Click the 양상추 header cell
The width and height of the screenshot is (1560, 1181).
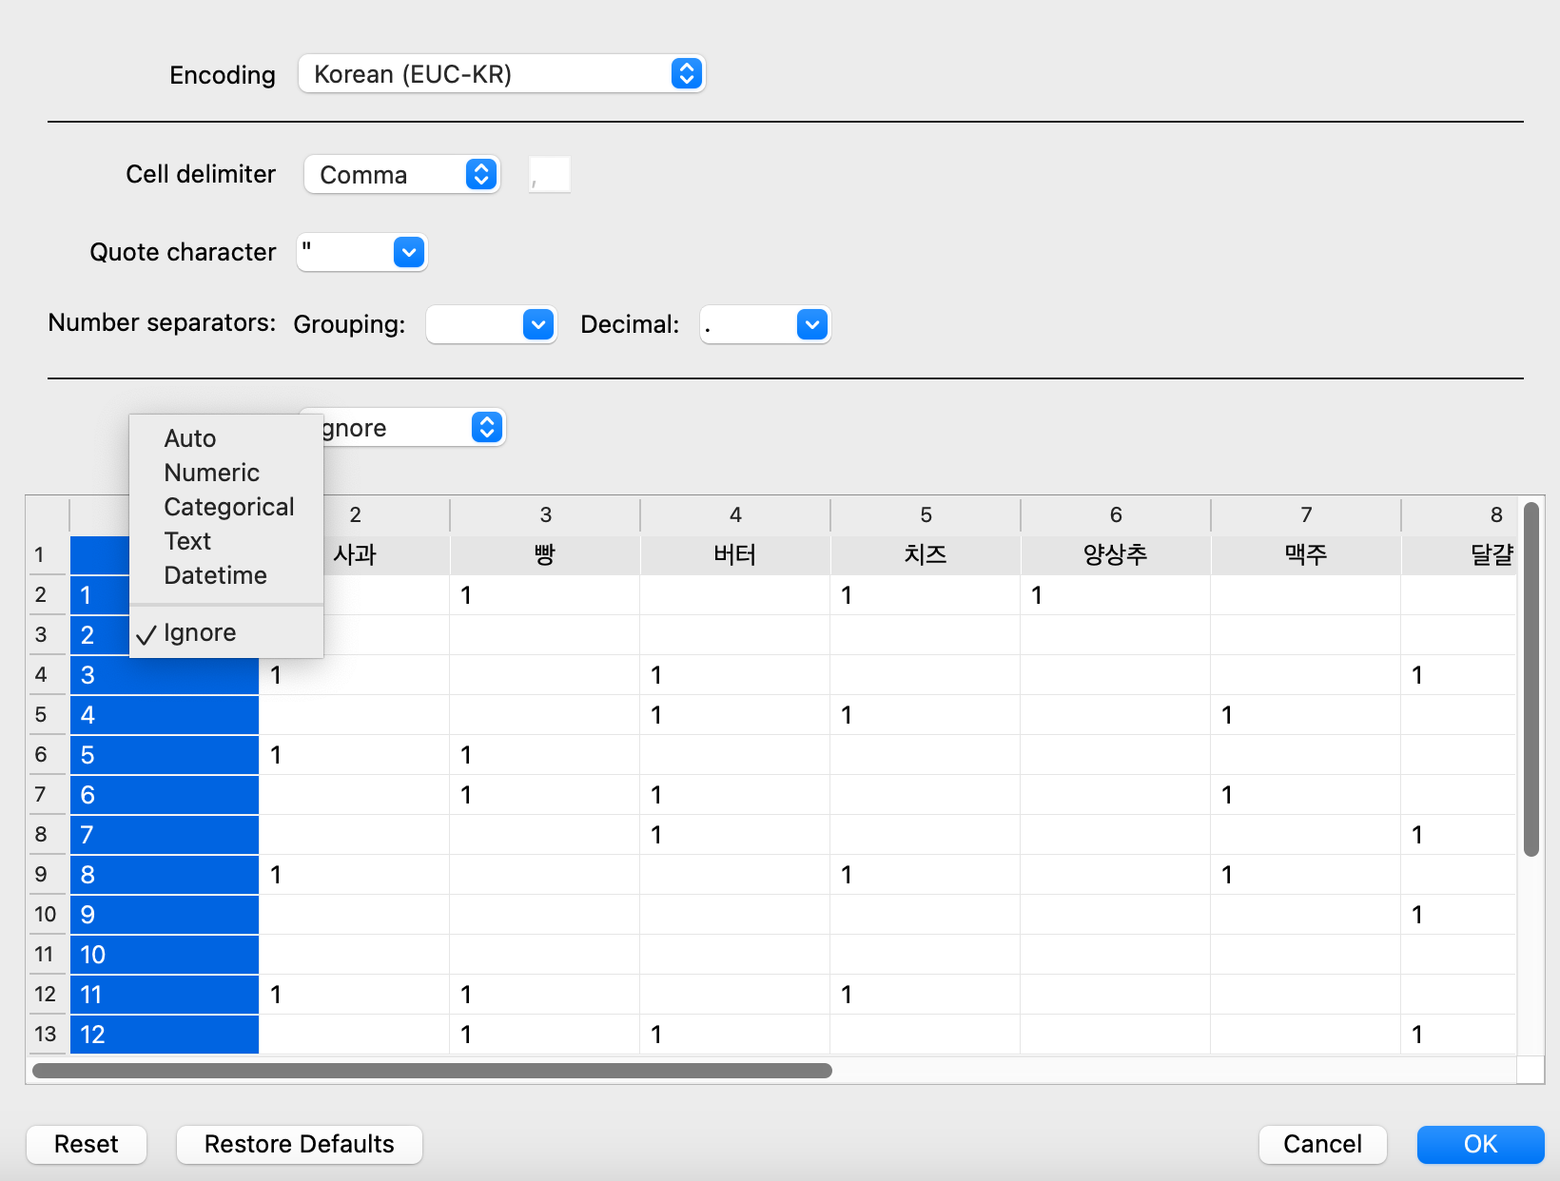click(x=1116, y=554)
